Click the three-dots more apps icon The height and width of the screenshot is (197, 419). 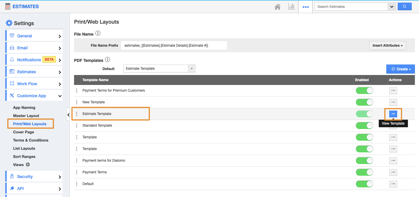tap(306, 7)
